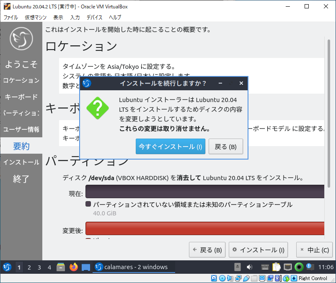Open the clipboard manager tray icon
This screenshot has width=336, height=283.
click(277, 267)
